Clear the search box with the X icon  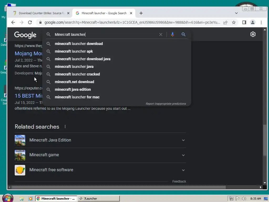click(x=161, y=34)
